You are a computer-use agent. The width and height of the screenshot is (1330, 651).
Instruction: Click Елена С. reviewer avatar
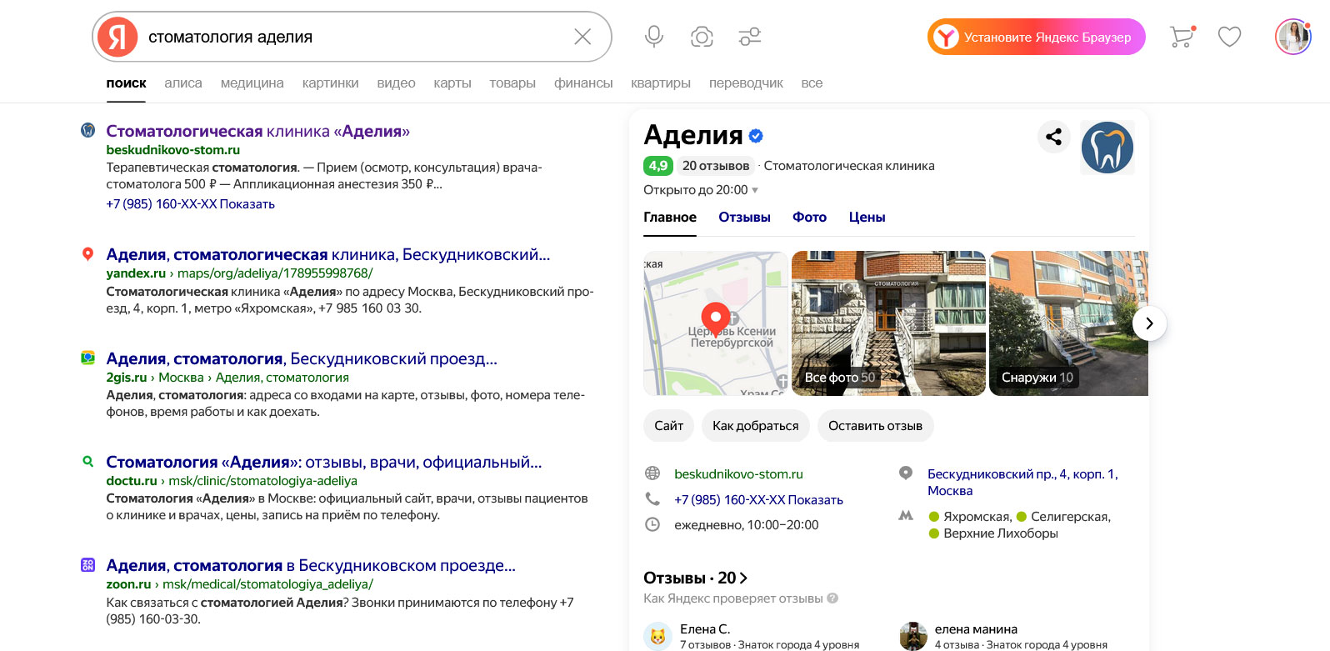click(x=657, y=636)
